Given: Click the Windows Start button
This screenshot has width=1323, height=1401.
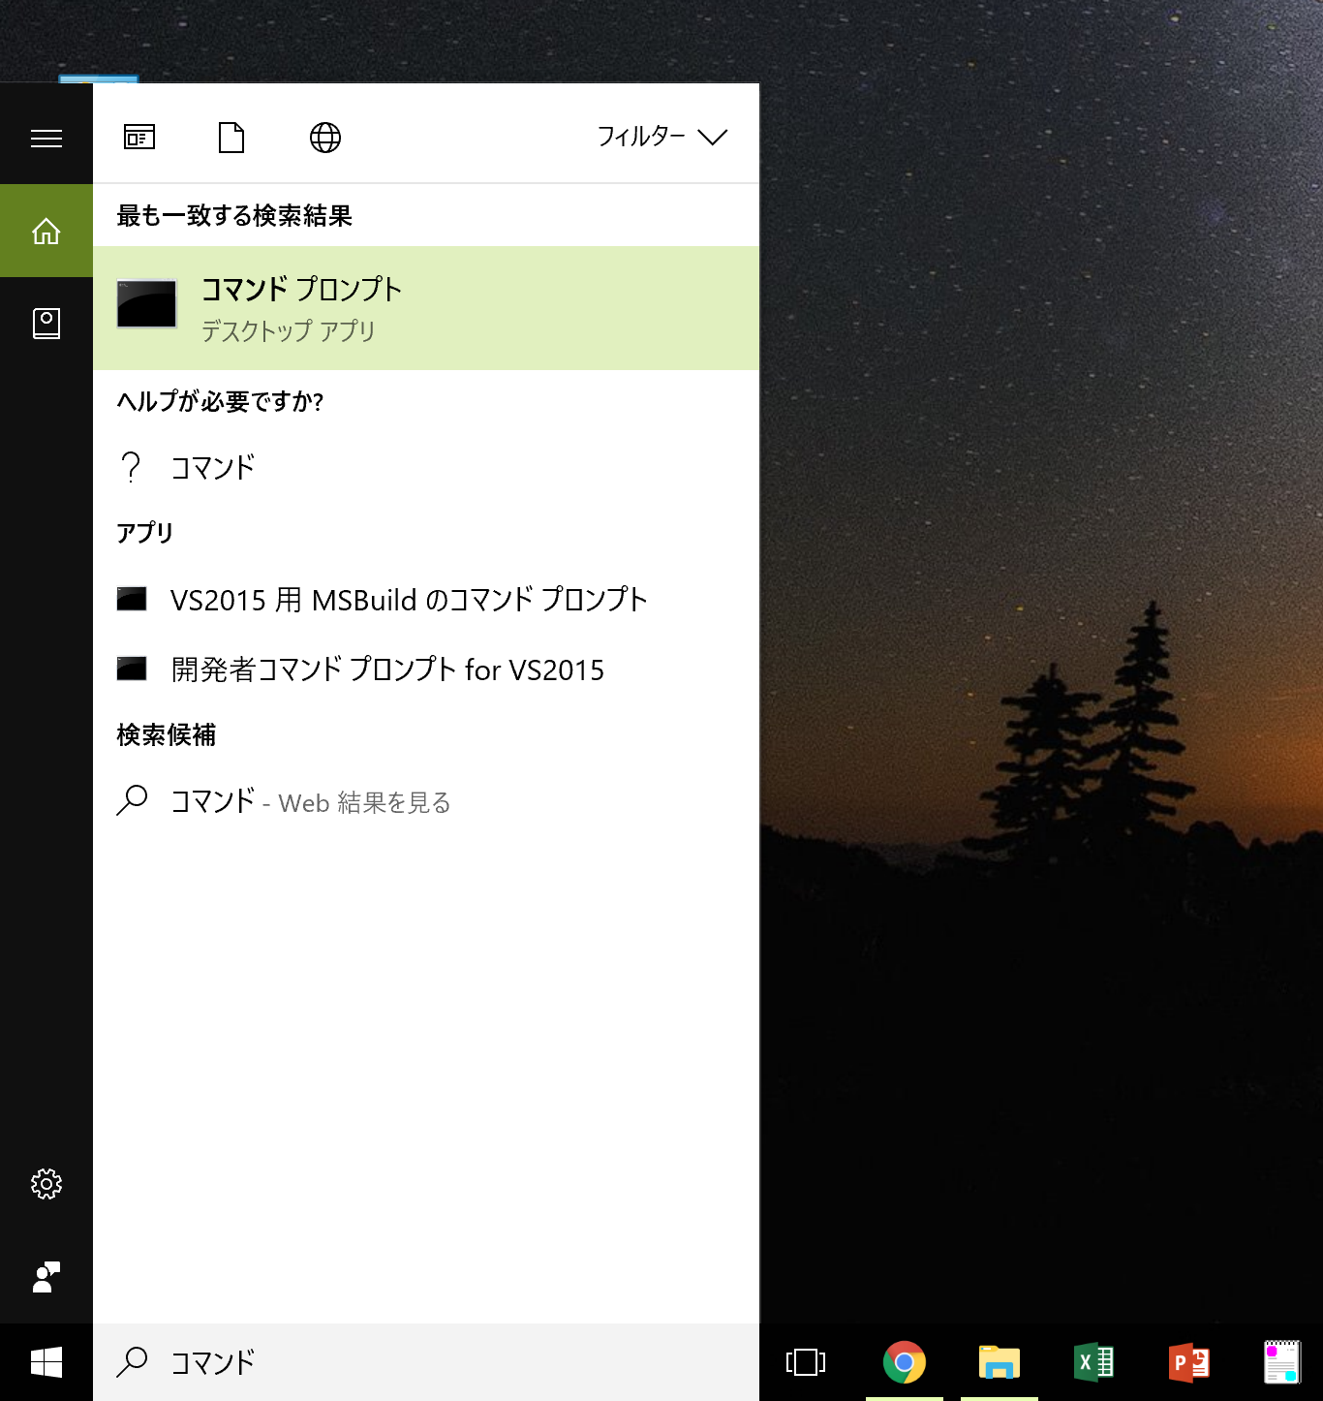Looking at the screenshot, I should point(46,1361).
